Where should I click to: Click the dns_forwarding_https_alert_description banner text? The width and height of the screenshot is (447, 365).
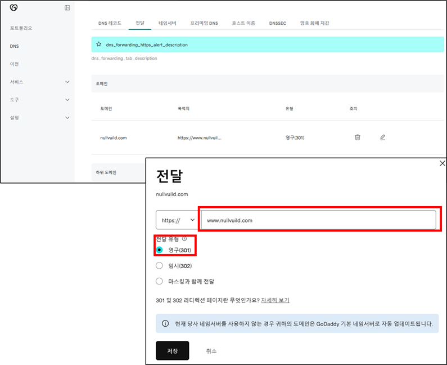point(147,45)
